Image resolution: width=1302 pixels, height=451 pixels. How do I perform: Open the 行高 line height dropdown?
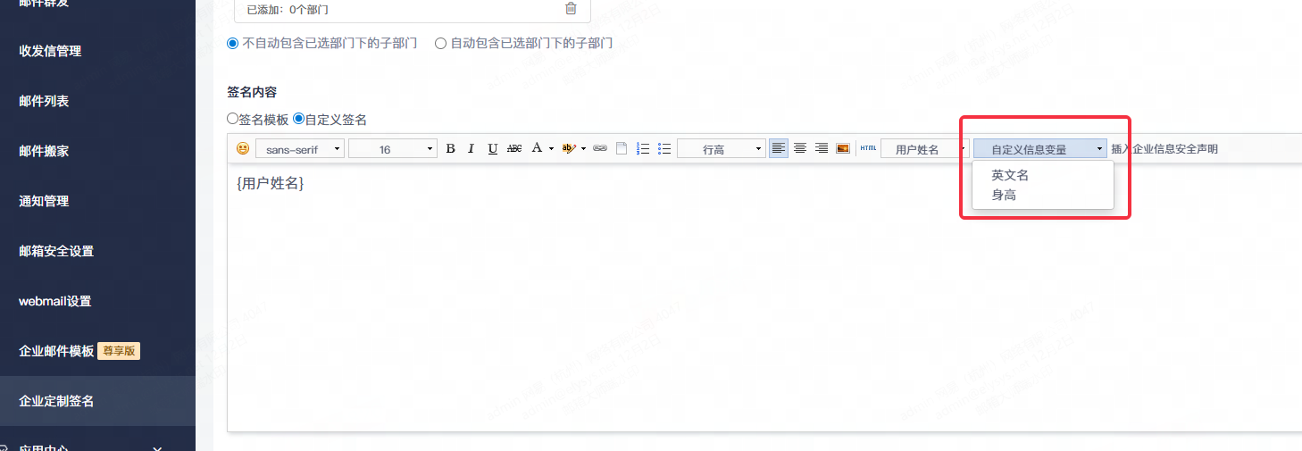click(x=722, y=149)
